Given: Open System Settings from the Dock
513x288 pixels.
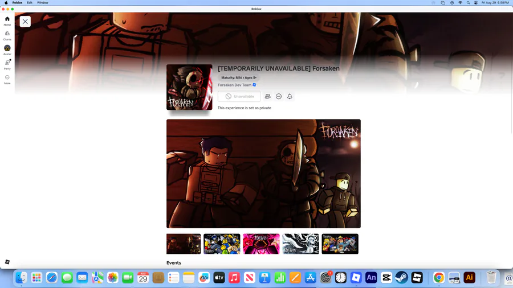Looking at the screenshot, I should point(325,278).
